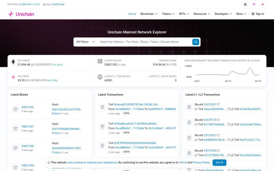Click the Sign In user icon
The width and height of the screenshot is (274, 171).
coord(253,14)
